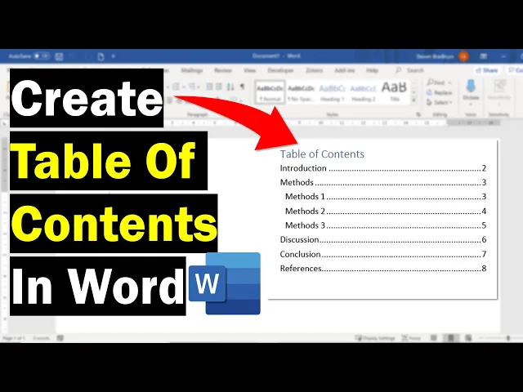Toggle the AutoSave switch
This screenshot has height=392, width=523.
(x=42, y=56)
